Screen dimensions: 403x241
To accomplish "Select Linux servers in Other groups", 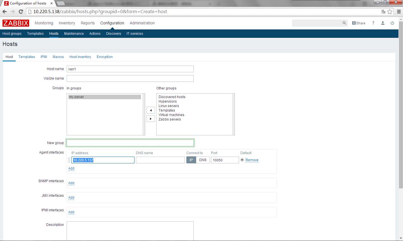I will point(169,106).
